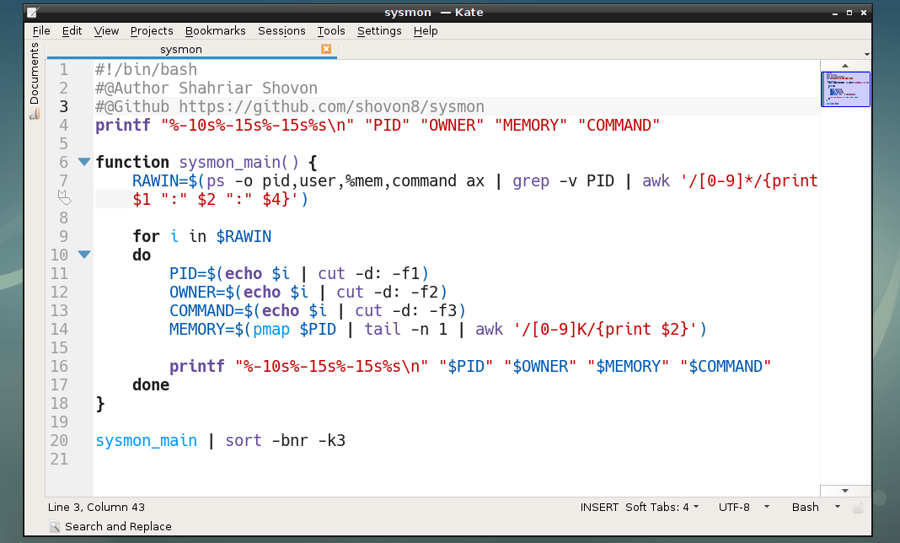Click the scroll-up arrow above the minimap
Screen dimensions: 900x543
click(845, 64)
